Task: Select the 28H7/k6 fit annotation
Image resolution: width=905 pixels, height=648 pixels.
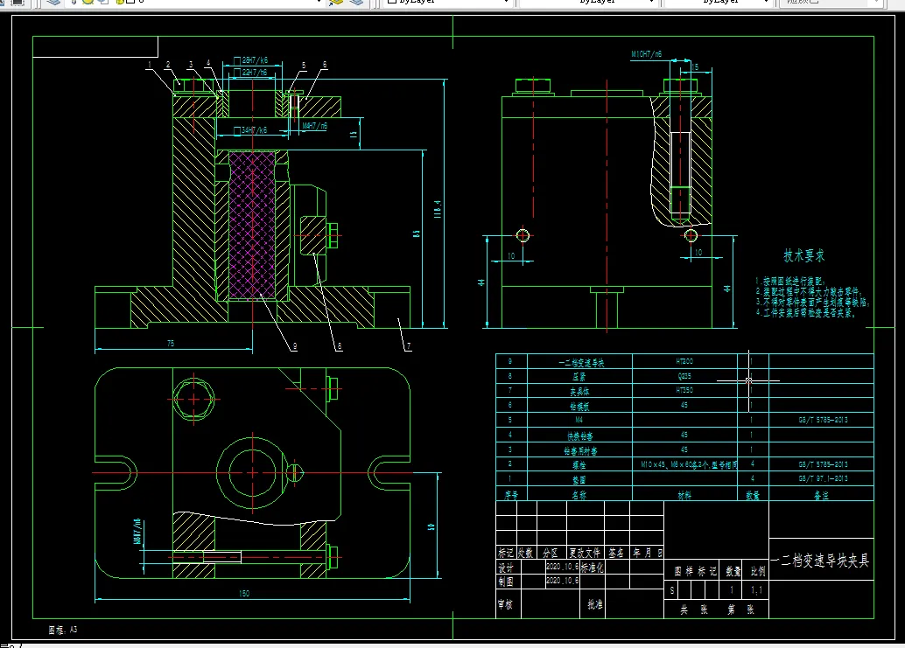Action: click(x=251, y=60)
